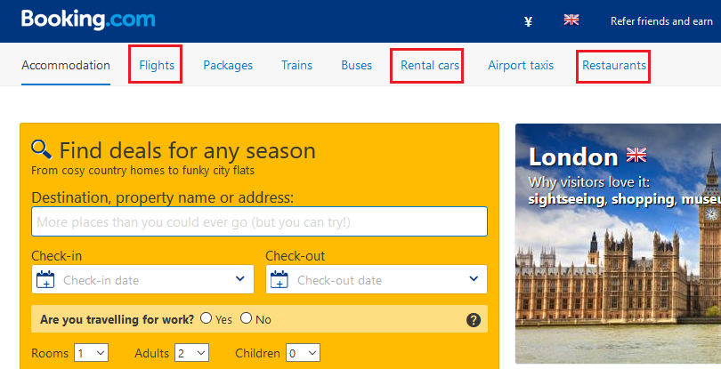This screenshot has height=369, width=721.
Task: Click Refer friends and earn link
Action: 661,20
